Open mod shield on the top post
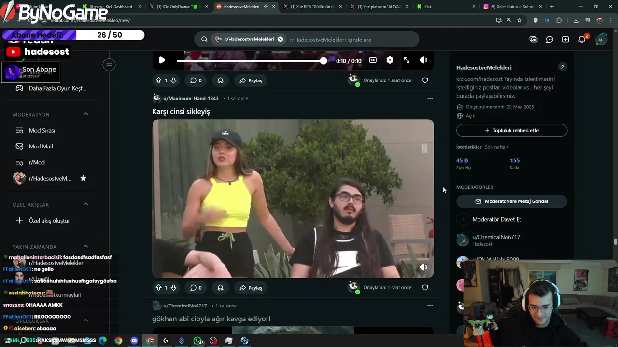Viewport: 618px width, 347px height. 425,80
